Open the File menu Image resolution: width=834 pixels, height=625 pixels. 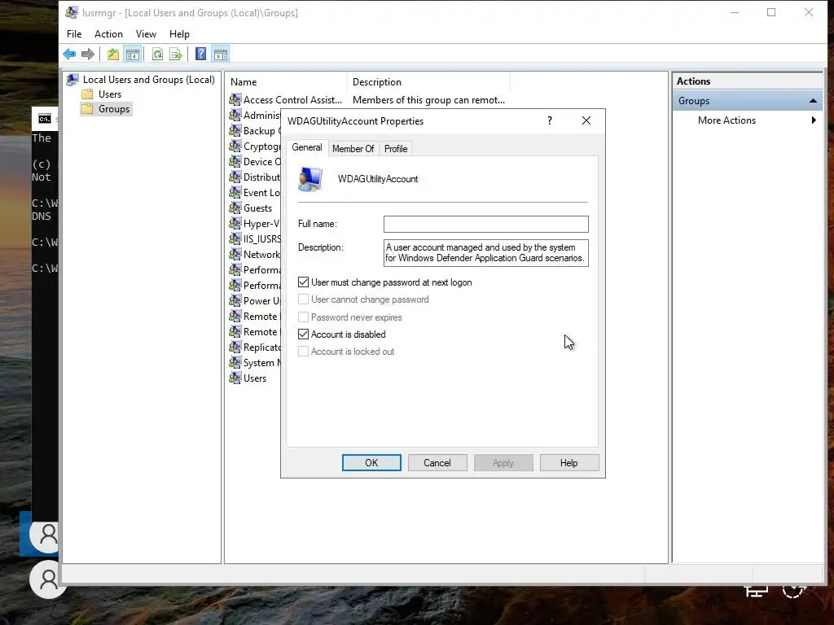tap(74, 34)
